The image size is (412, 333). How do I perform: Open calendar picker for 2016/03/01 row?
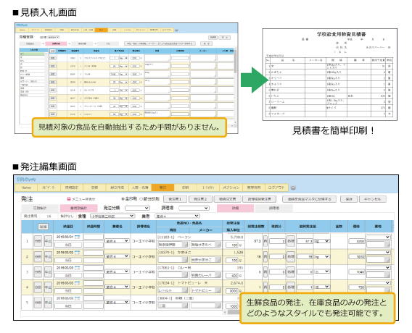77,237
